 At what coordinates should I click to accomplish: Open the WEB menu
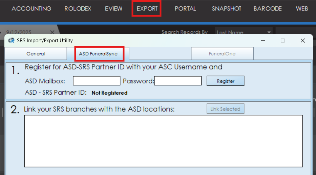(302, 9)
